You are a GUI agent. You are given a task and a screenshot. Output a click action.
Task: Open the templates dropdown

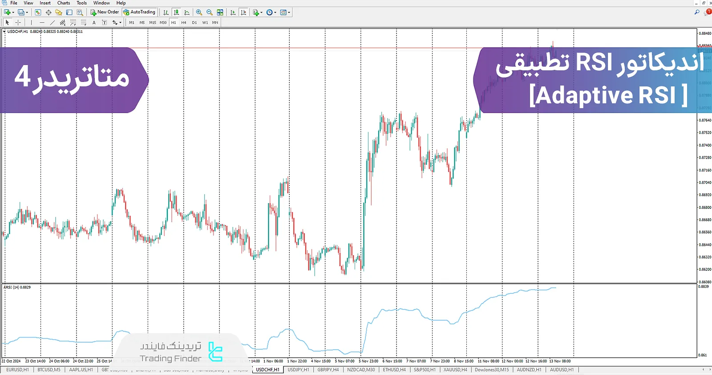click(285, 12)
